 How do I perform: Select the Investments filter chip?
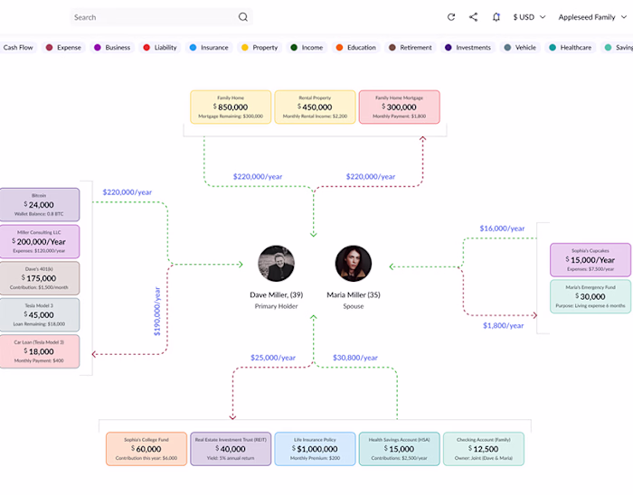(x=468, y=48)
